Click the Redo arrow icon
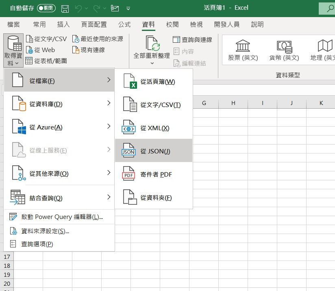The height and width of the screenshot is (291, 335). (x=97, y=8)
